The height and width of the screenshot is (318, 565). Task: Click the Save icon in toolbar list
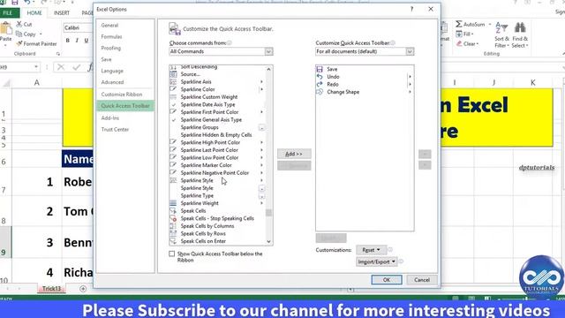click(320, 69)
